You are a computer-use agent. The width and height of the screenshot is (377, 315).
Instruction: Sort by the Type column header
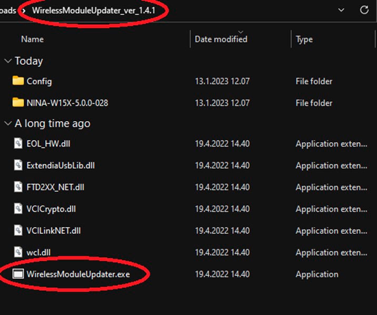click(x=304, y=40)
